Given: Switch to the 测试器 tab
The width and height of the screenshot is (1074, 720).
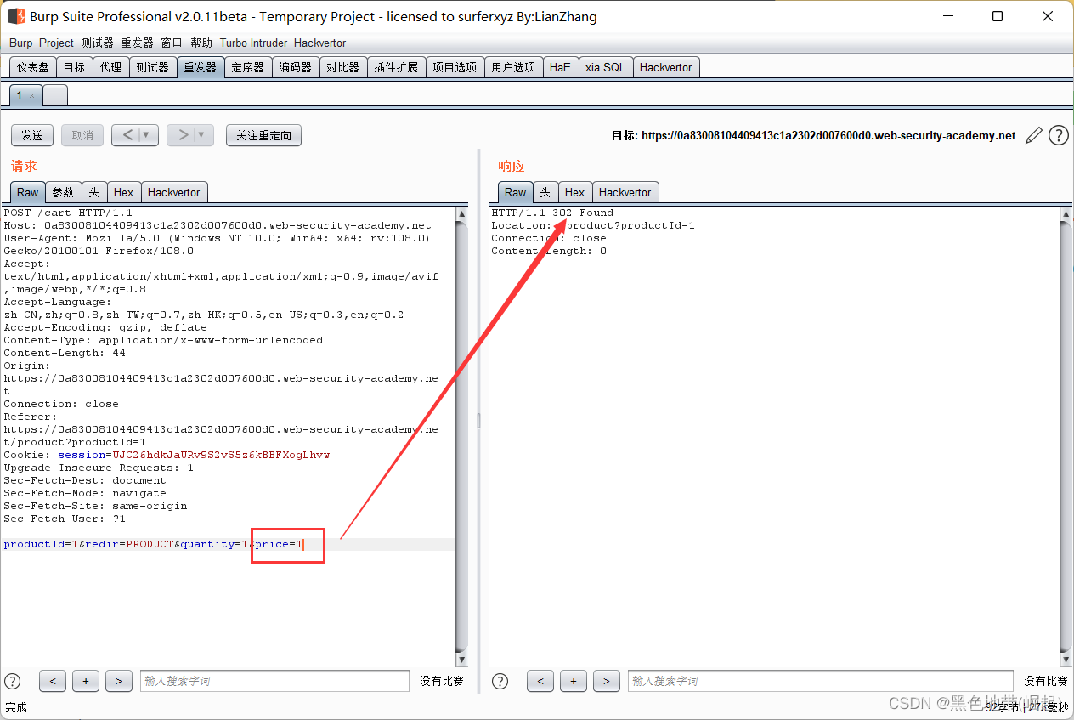Looking at the screenshot, I should pyautogui.click(x=153, y=67).
